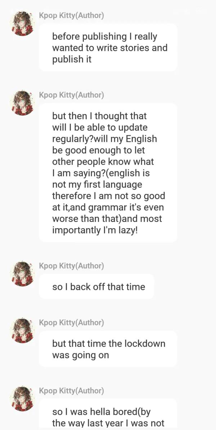Click the avatar beside 'so I back off'
The height and width of the screenshot is (430, 216).
(x=23, y=274)
